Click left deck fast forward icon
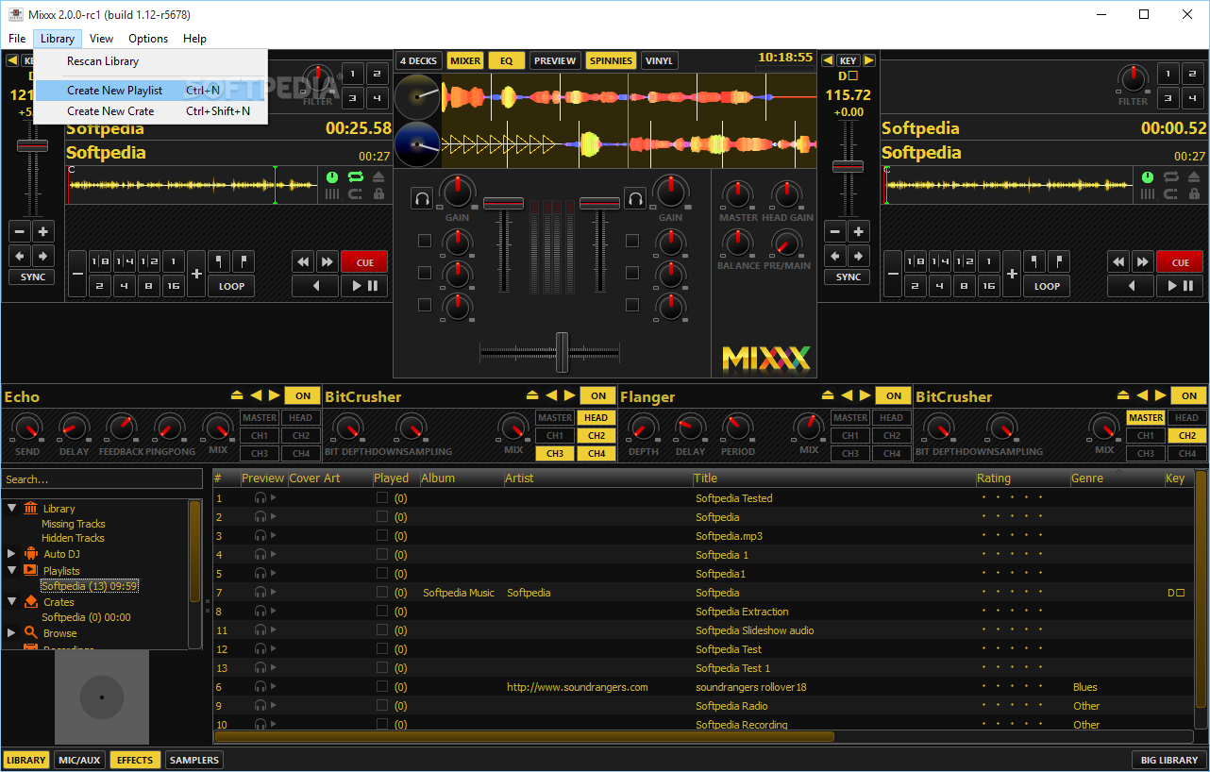The width and height of the screenshot is (1210, 772). (328, 261)
